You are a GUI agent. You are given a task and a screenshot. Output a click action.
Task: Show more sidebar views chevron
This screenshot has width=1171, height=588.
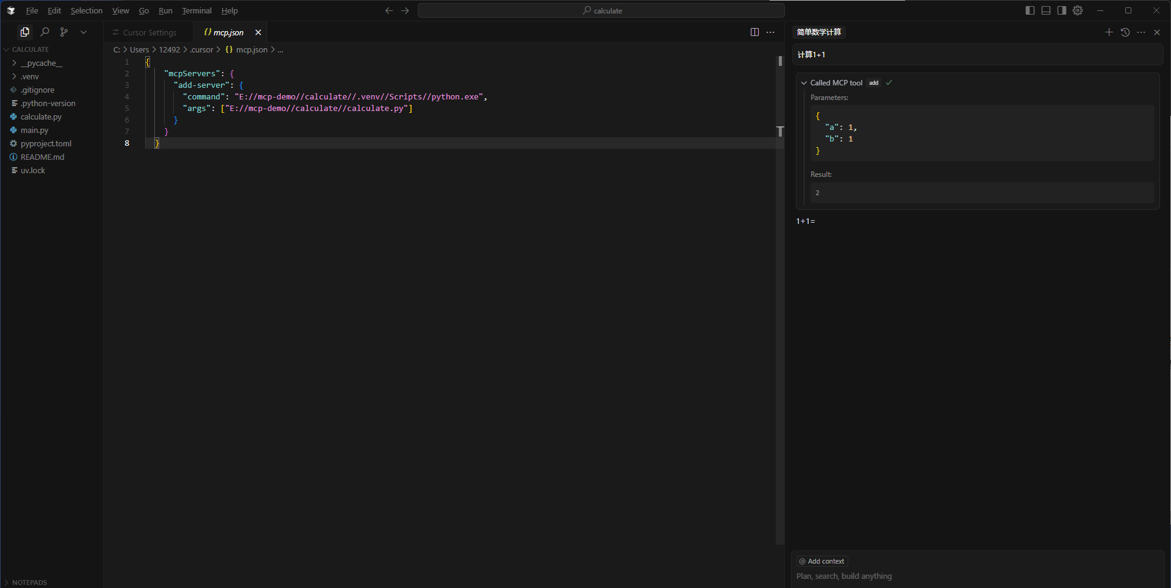point(84,32)
